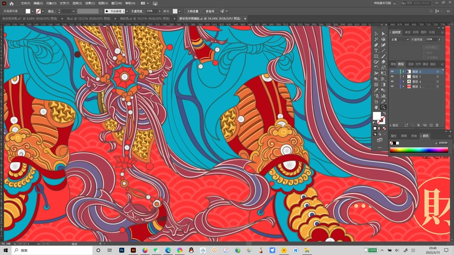Select the Line Segment tool
The height and width of the screenshot is (255, 454).
(x=383, y=50)
